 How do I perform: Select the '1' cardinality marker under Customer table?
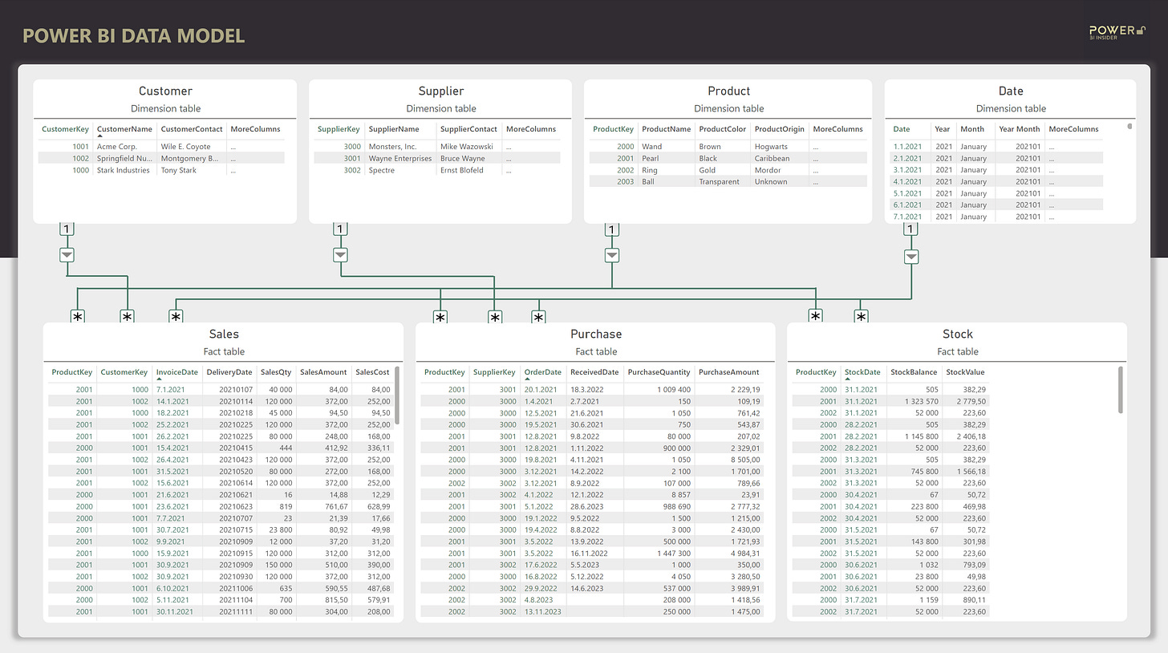(x=67, y=229)
